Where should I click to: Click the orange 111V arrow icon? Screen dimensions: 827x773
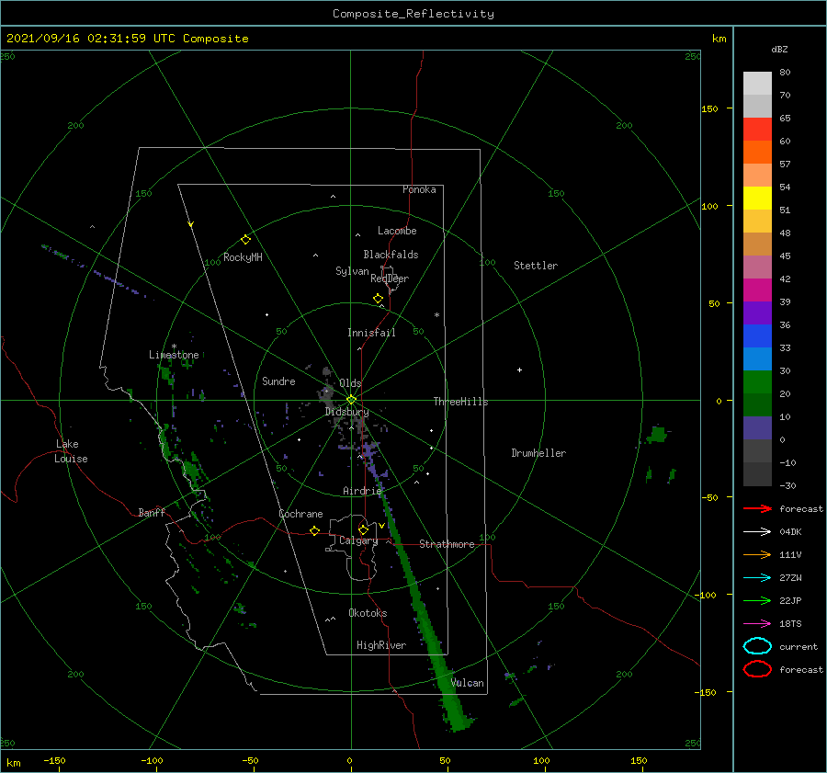coord(757,554)
